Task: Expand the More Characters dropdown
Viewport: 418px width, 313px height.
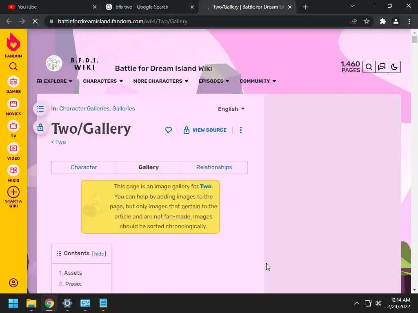Action: [x=161, y=81]
